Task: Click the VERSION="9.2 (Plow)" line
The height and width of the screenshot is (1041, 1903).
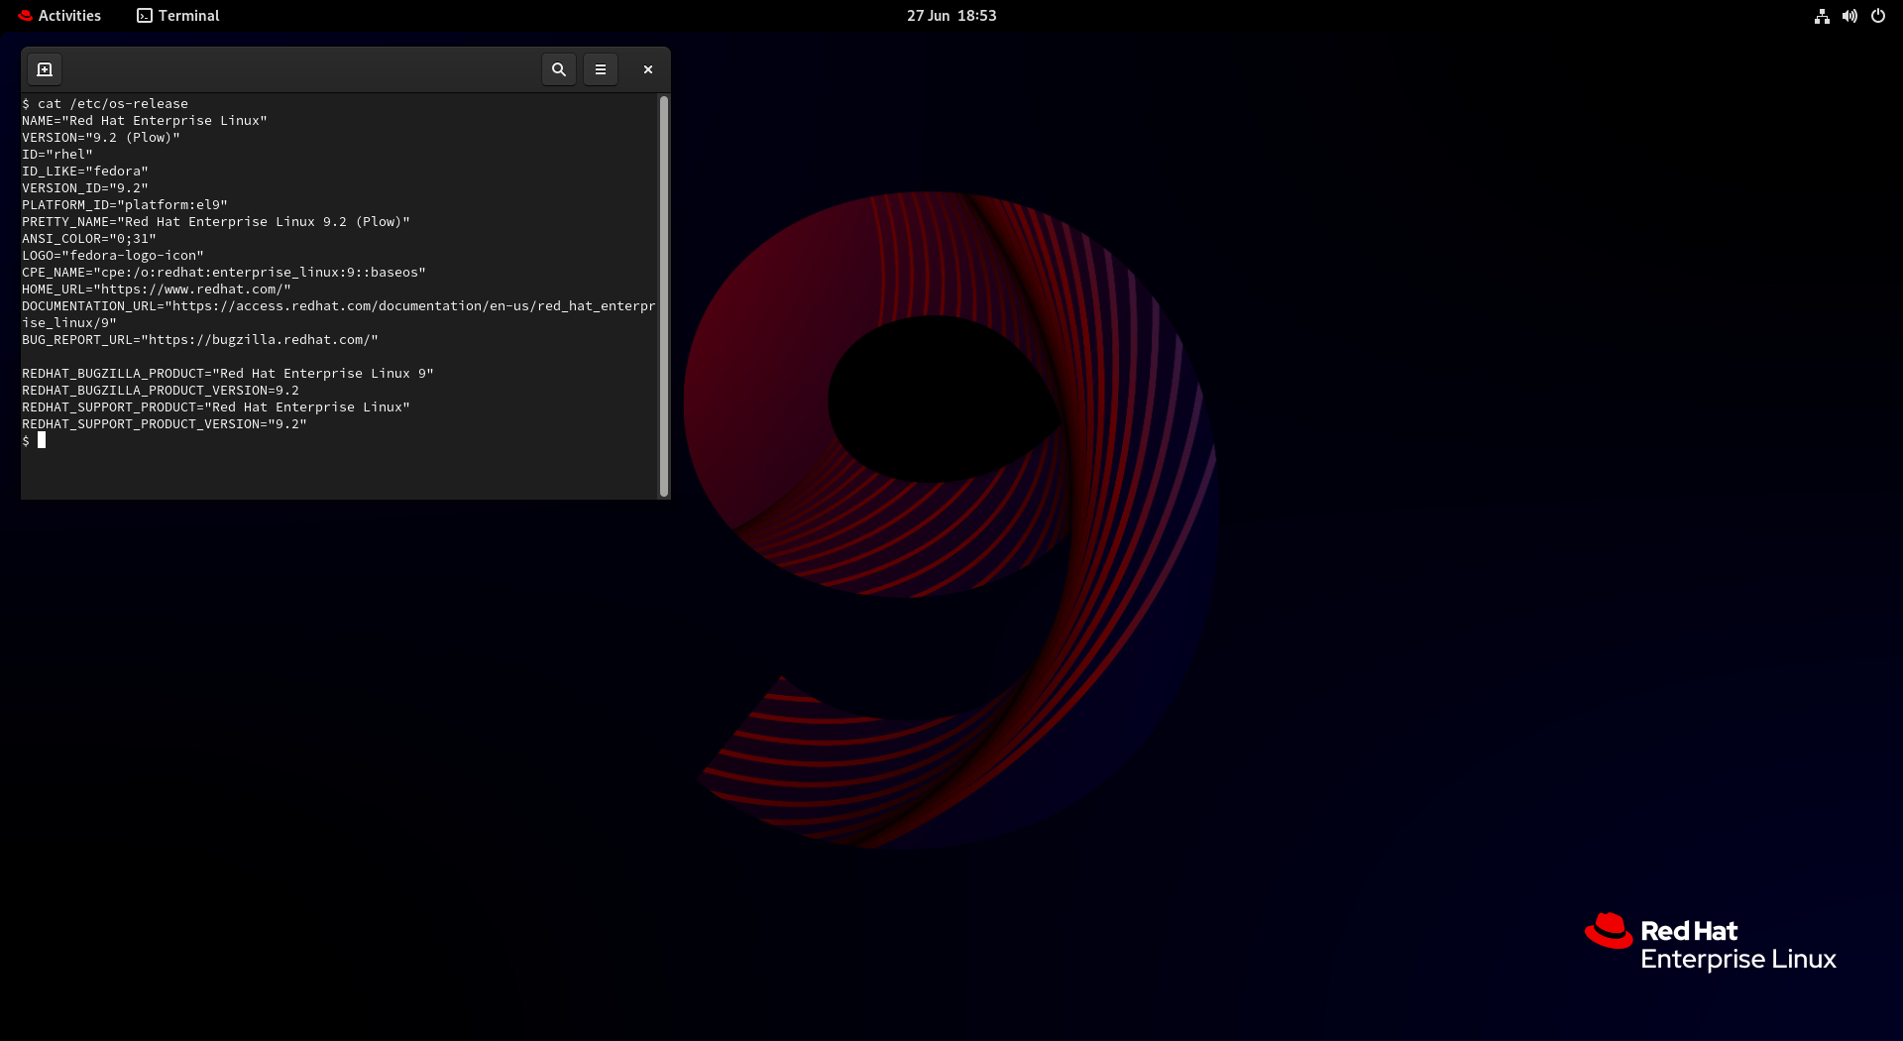Action: tap(101, 137)
